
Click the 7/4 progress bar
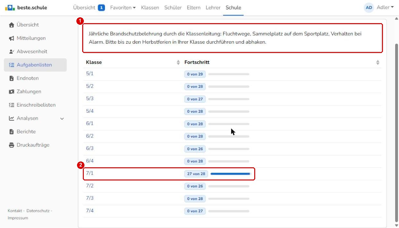[x=229, y=211]
